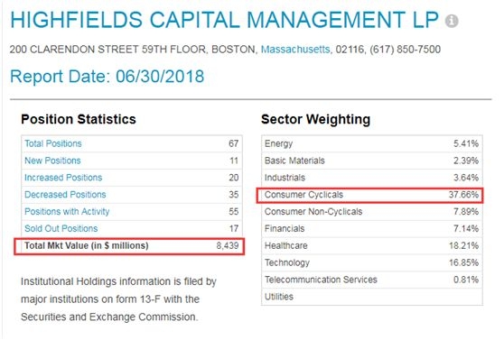Screen dimensions: 504x340
Task: View the Increased Positions list
Action: 63,178
